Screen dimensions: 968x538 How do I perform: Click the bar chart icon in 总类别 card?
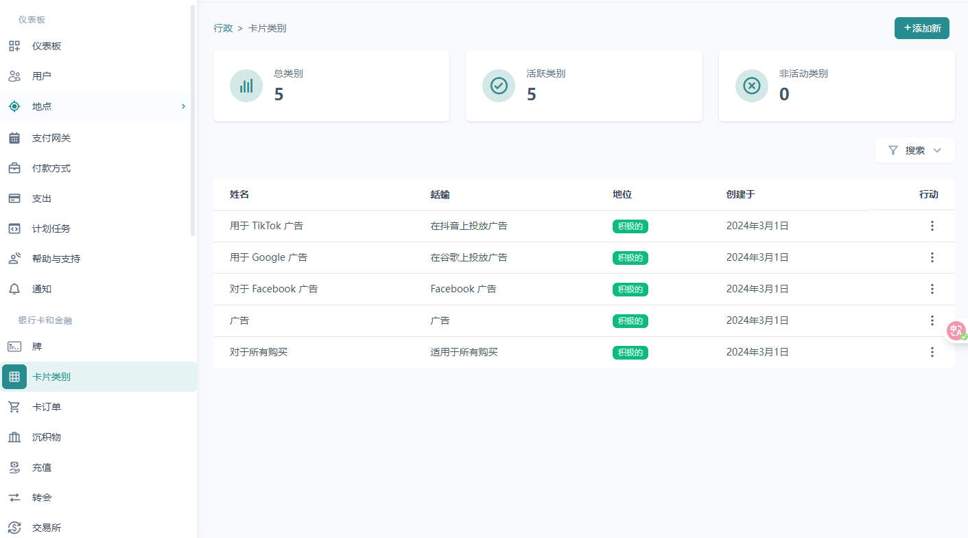click(x=246, y=86)
